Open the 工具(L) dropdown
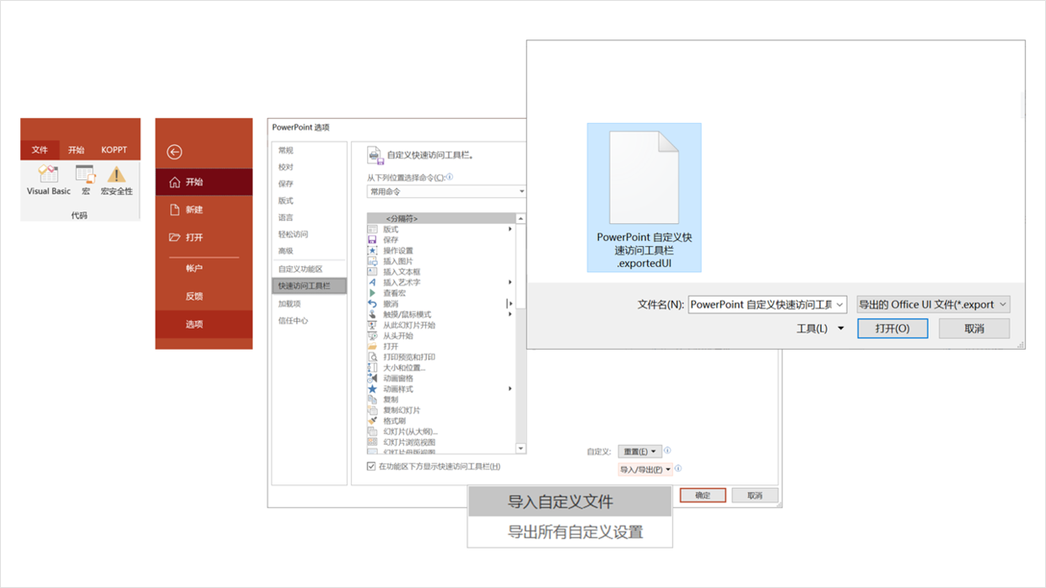The width and height of the screenshot is (1046, 588). tap(820, 329)
